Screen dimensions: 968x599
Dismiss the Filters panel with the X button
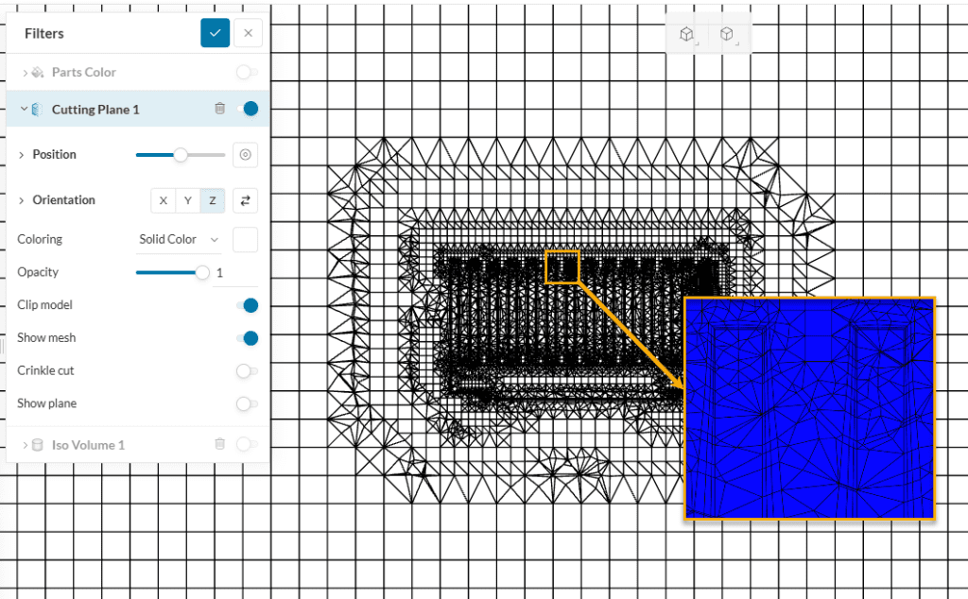click(248, 33)
